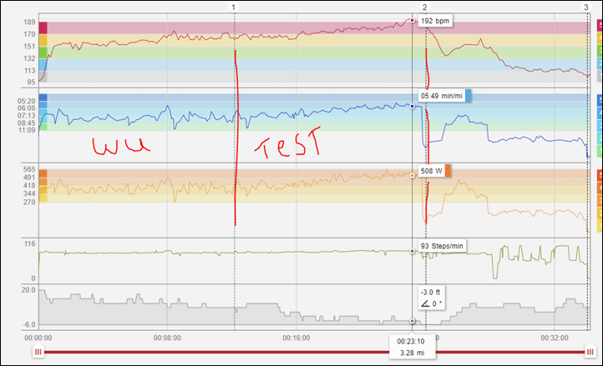603x366 pixels.
Task: Click the green slowest pace zone swatch
Action: pyautogui.click(x=43, y=127)
